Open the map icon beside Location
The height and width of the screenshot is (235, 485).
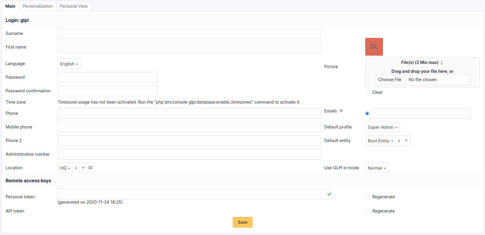(90, 168)
